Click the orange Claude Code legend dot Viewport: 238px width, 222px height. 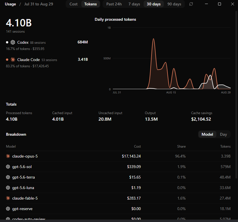tap(7, 60)
